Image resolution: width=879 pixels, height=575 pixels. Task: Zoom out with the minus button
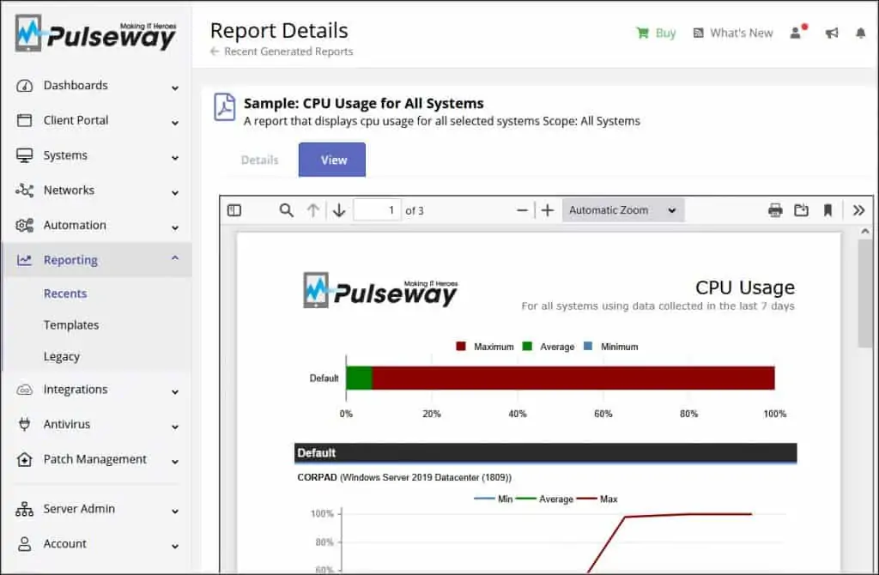pyautogui.click(x=522, y=211)
